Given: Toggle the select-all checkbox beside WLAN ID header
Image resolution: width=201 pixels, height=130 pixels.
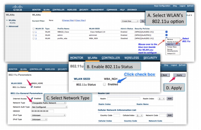Looking at the screenshot, I should pos(33,29).
